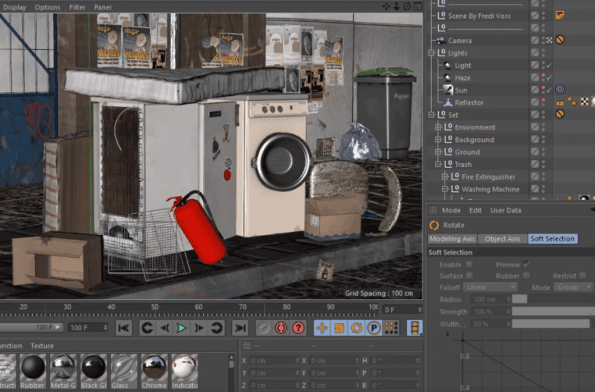
Task: Open the User Data menu
Action: [x=506, y=210]
